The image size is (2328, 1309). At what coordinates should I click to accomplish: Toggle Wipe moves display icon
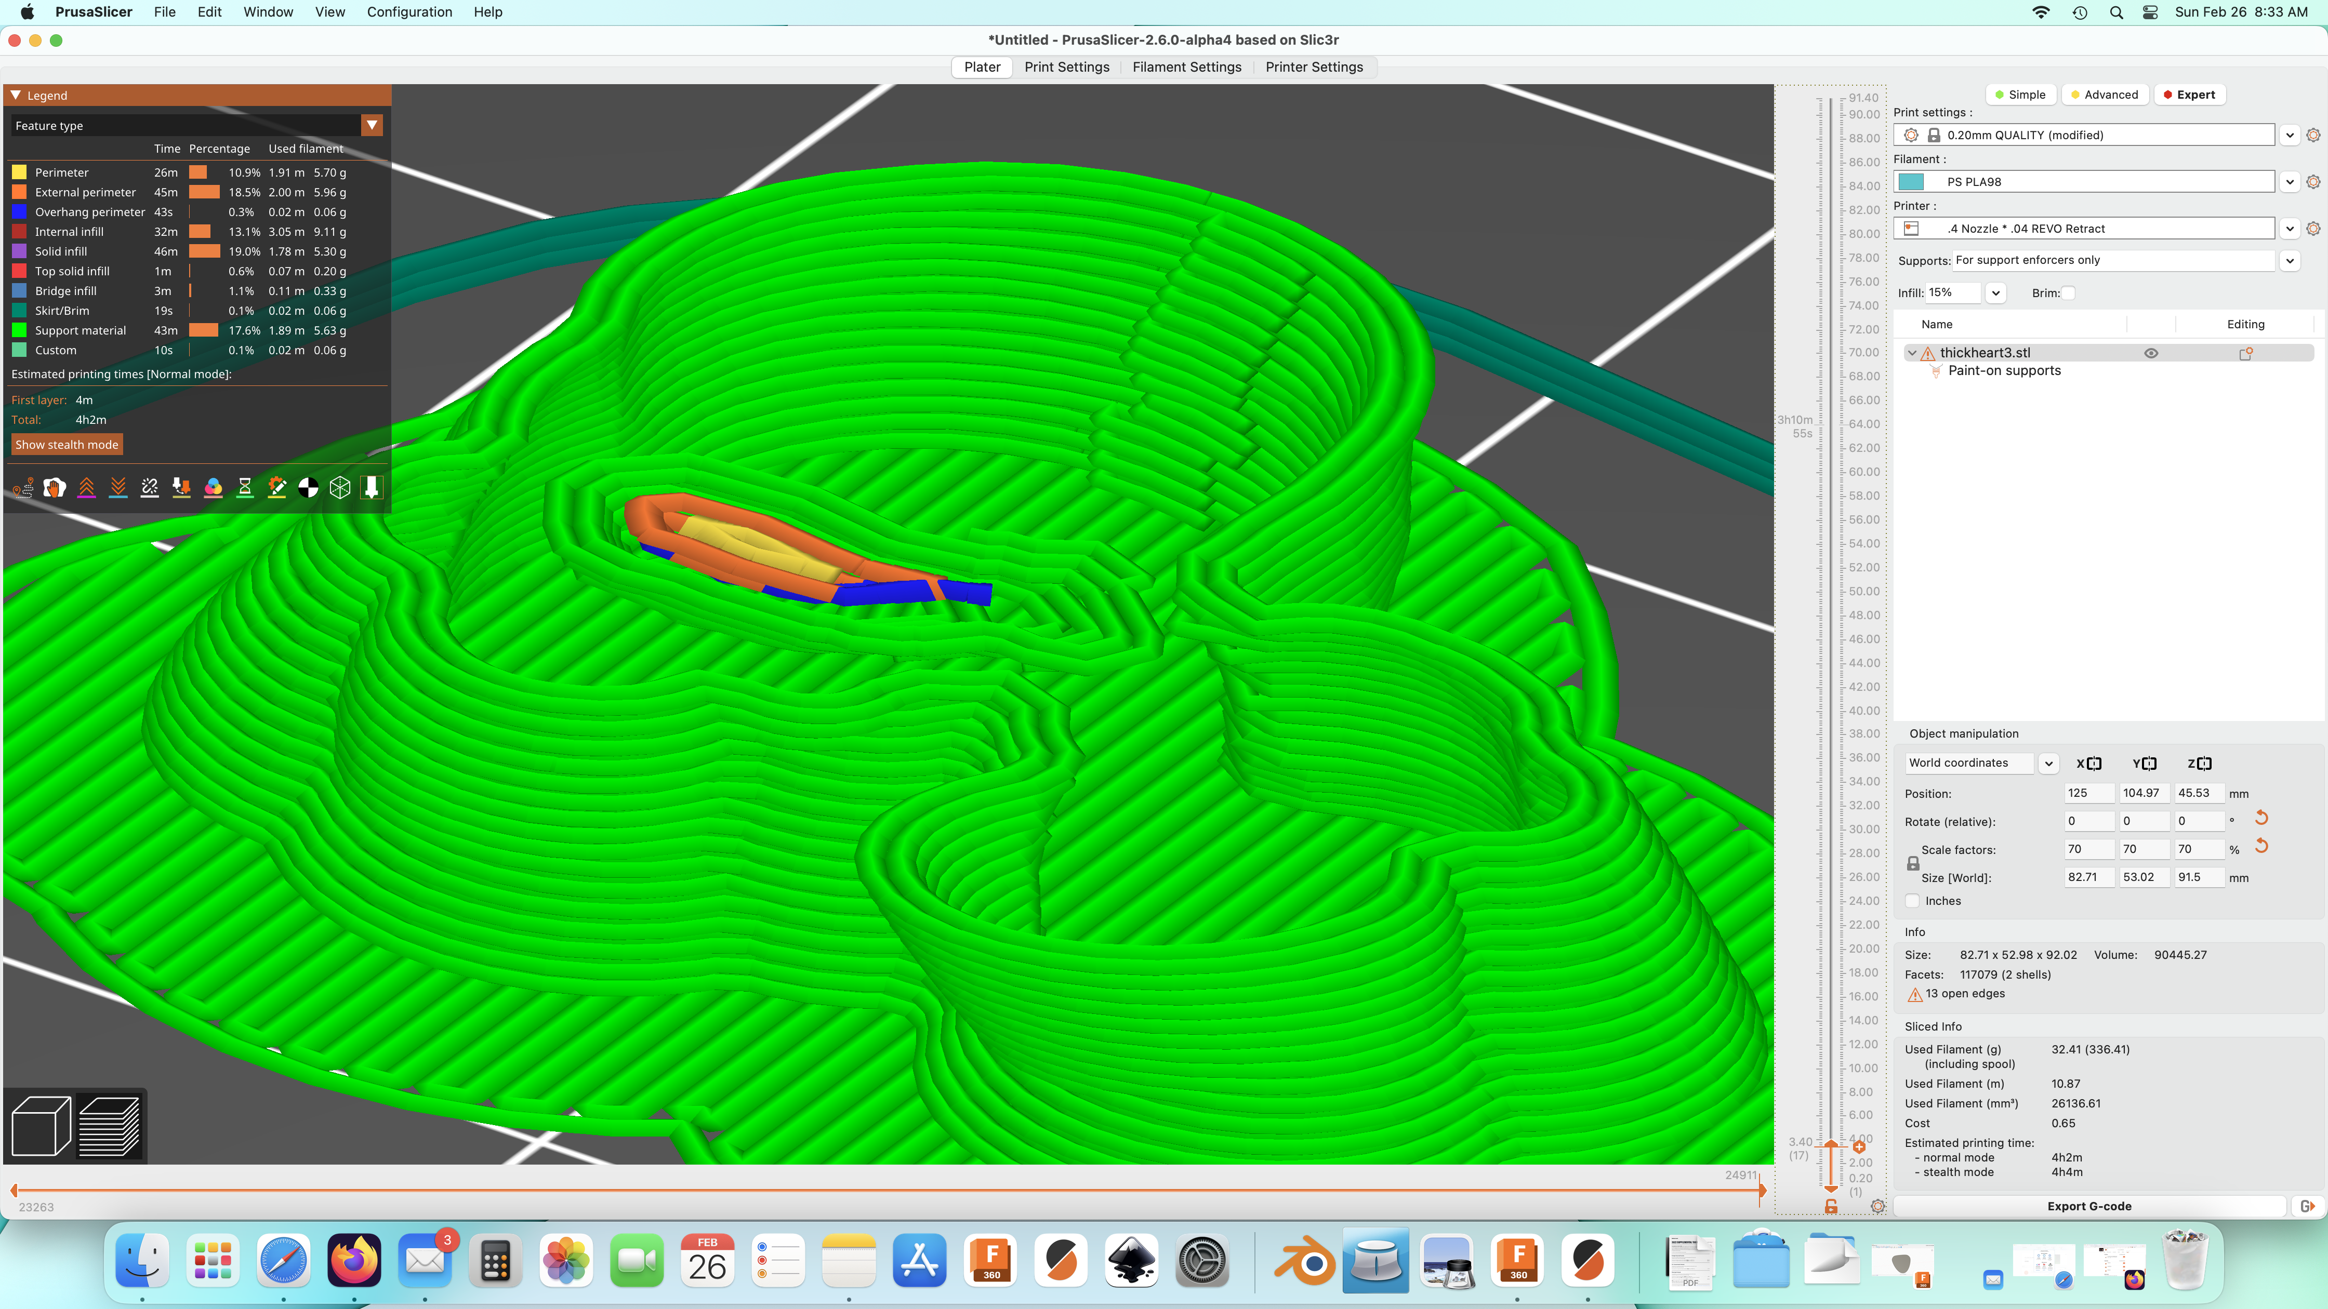pos(55,488)
